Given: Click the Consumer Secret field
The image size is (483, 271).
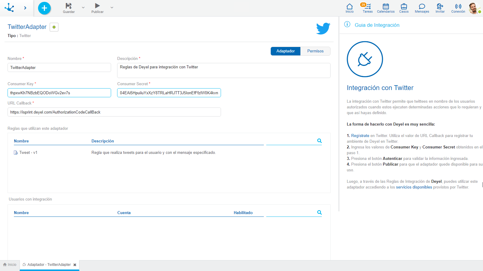Looking at the screenshot, I should pyautogui.click(x=169, y=93).
